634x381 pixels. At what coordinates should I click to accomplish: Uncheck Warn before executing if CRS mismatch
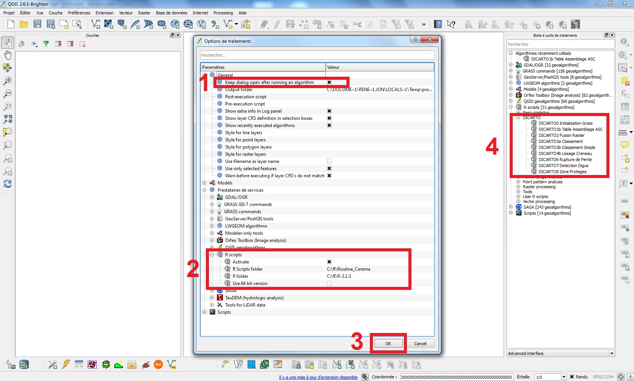pyautogui.click(x=329, y=176)
